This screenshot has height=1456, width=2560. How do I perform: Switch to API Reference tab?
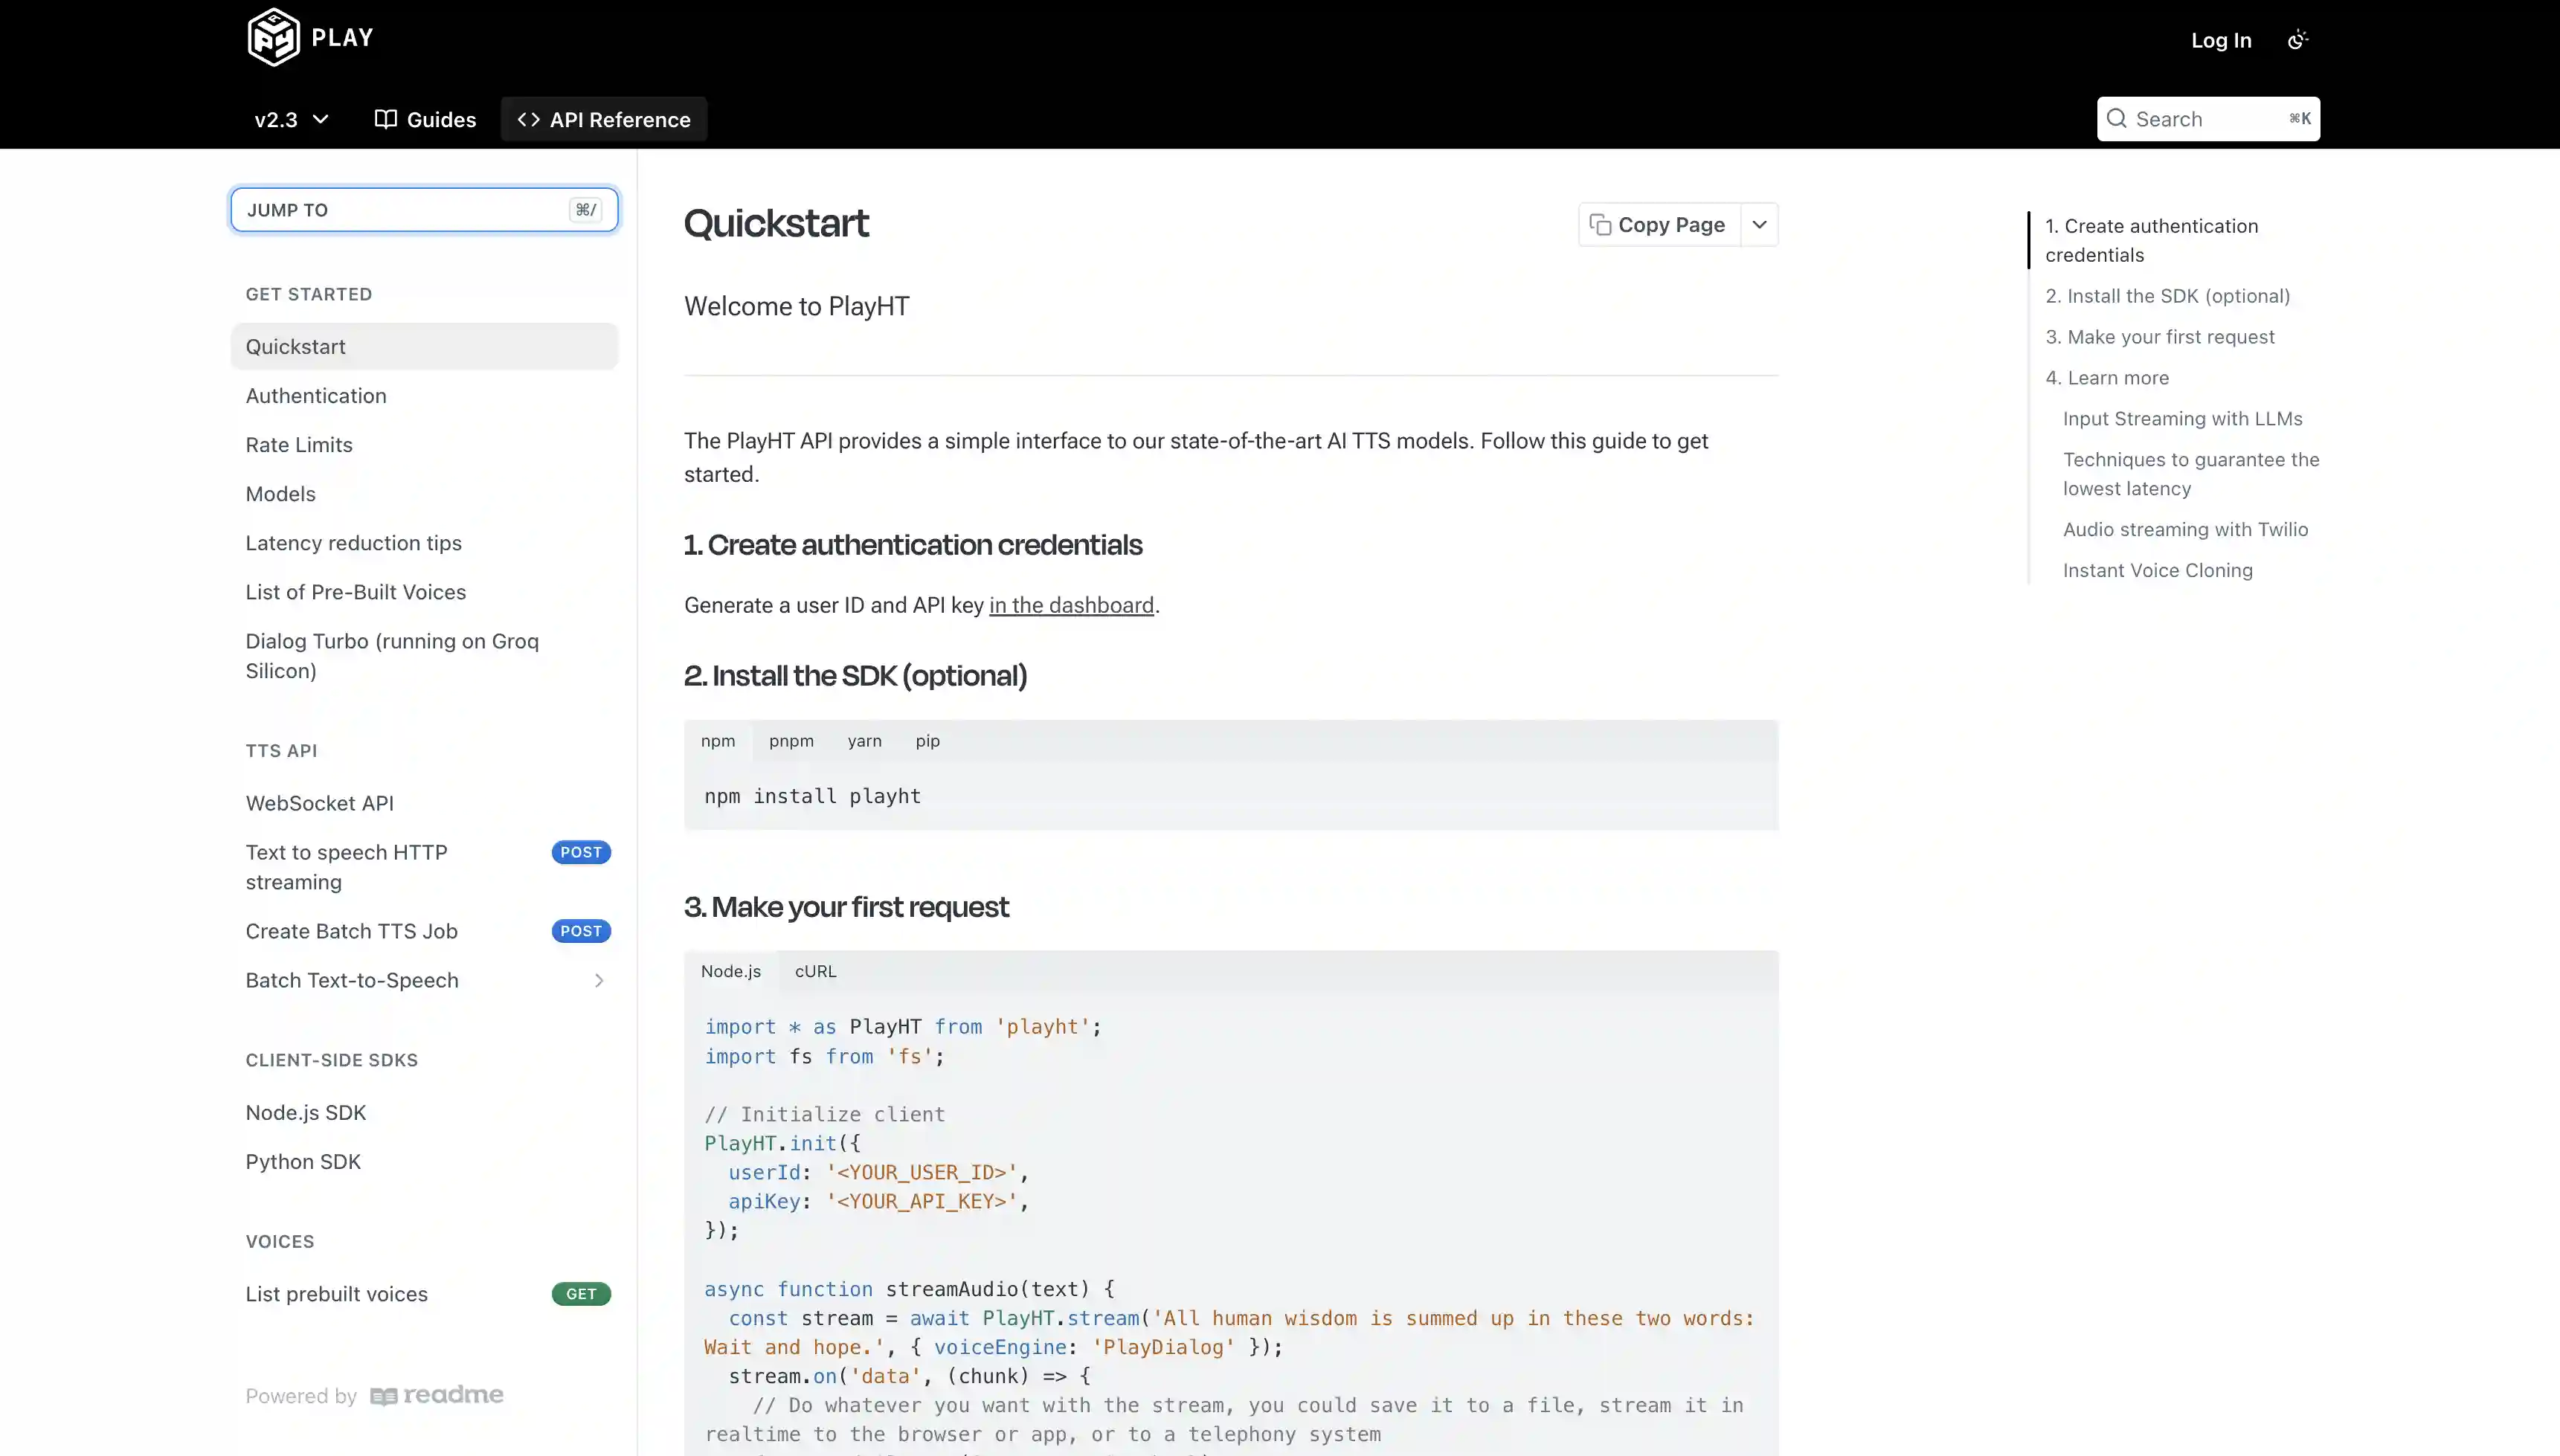[604, 119]
